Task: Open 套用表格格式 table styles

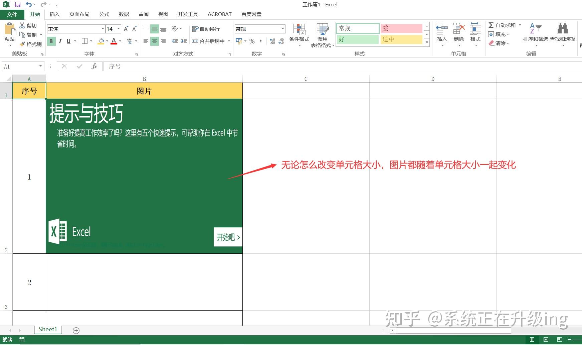Action: click(x=323, y=35)
